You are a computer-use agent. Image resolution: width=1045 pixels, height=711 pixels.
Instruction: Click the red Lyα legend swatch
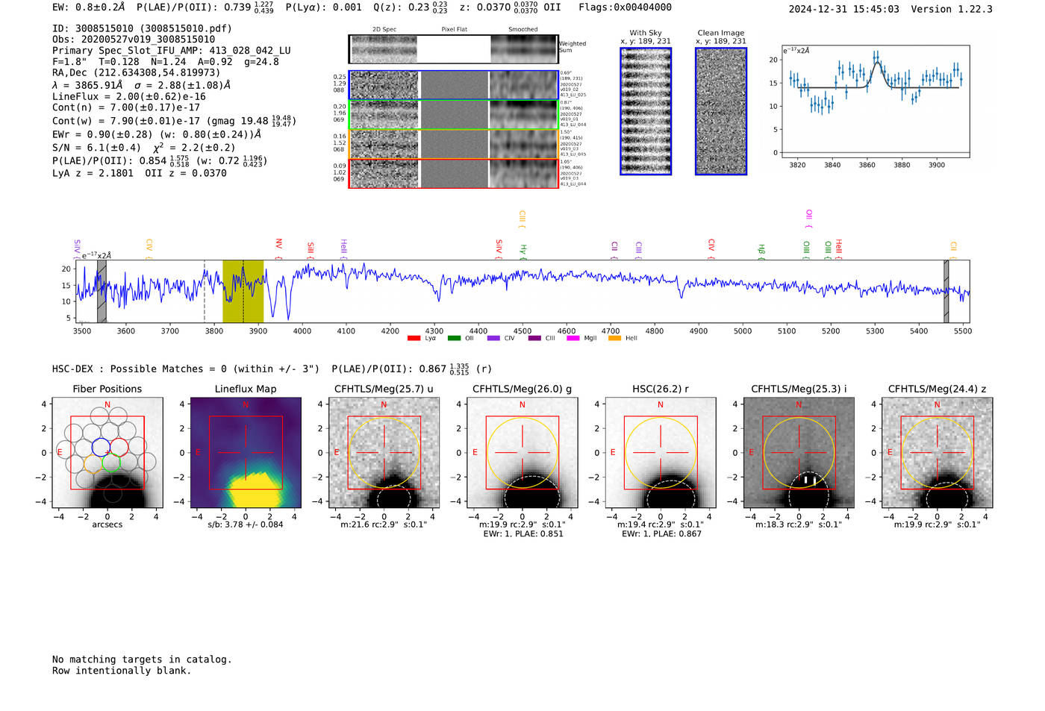pos(414,339)
